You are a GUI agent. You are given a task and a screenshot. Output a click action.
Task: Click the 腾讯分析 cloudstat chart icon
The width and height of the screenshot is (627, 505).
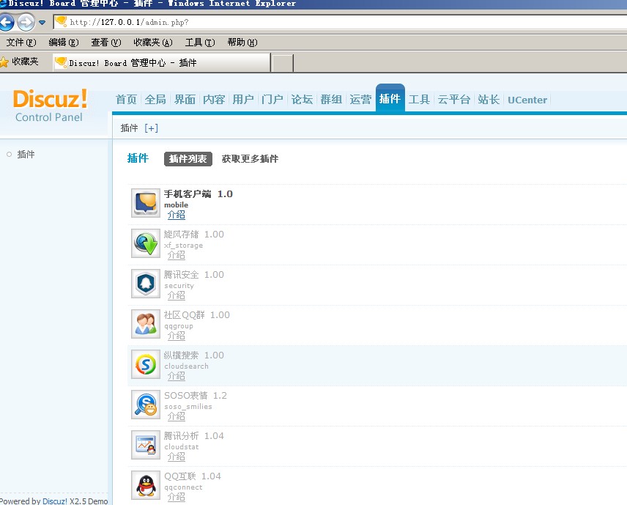click(146, 445)
